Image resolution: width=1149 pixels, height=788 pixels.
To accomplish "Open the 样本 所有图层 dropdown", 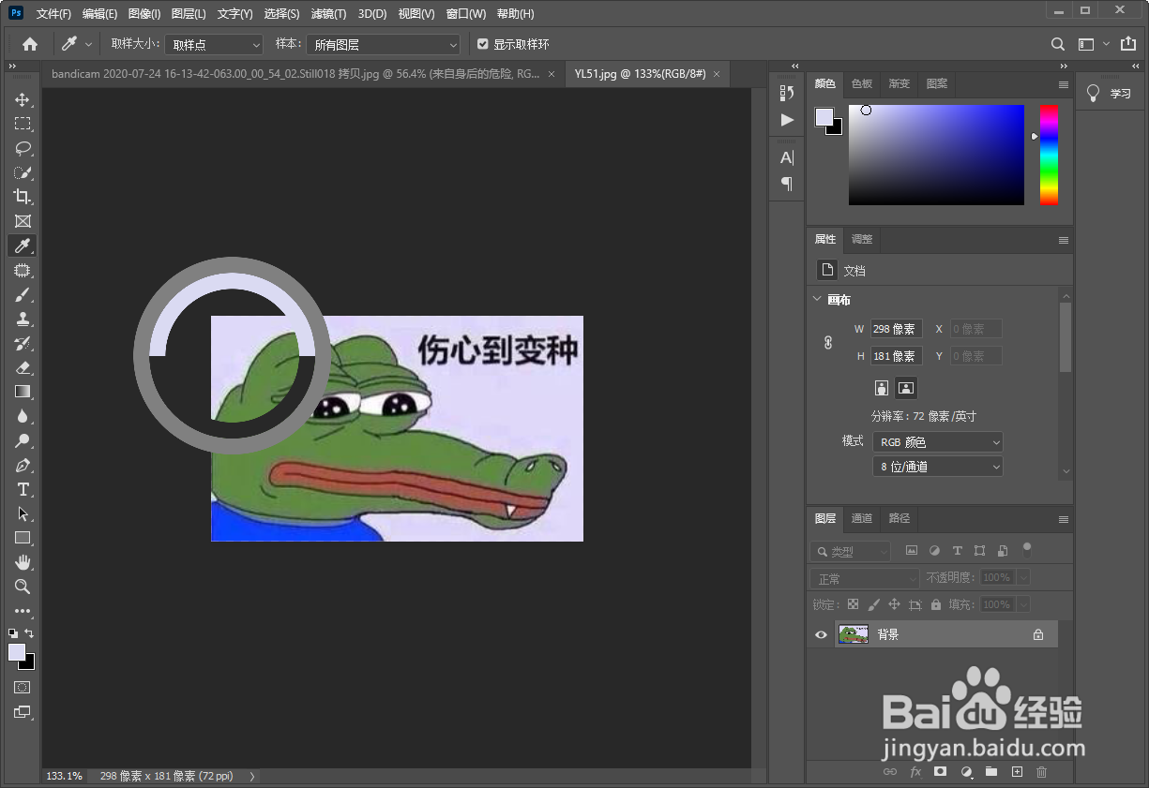I will (x=384, y=44).
